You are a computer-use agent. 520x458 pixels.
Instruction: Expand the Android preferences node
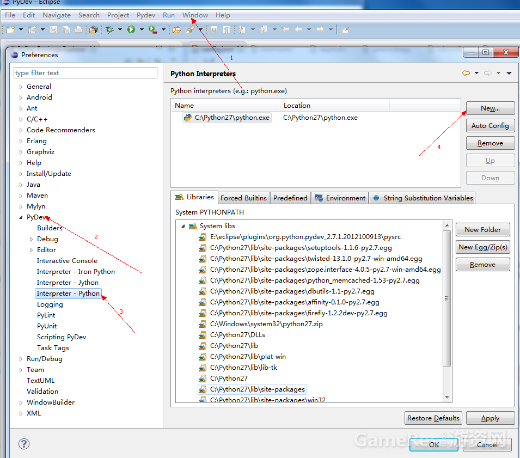click(21, 97)
